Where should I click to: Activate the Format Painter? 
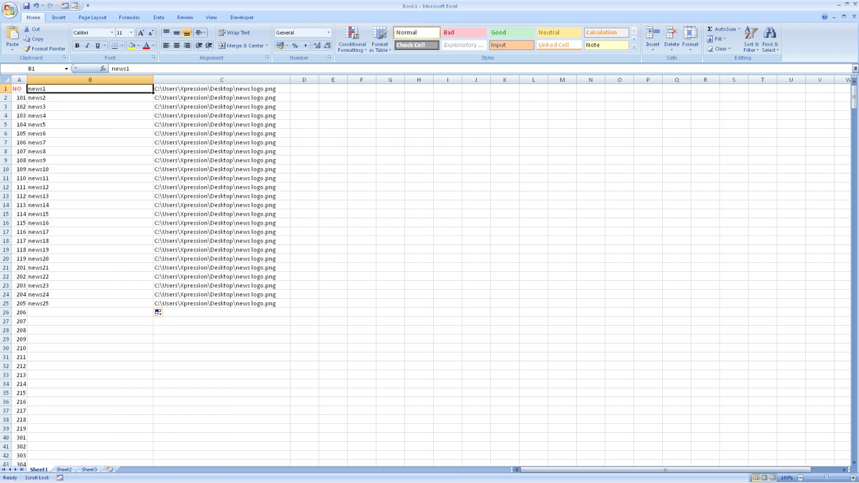45,49
